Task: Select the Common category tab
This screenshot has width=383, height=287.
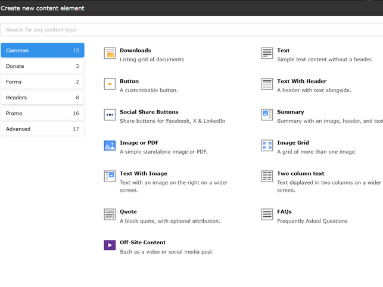Action: click(42, 51)
